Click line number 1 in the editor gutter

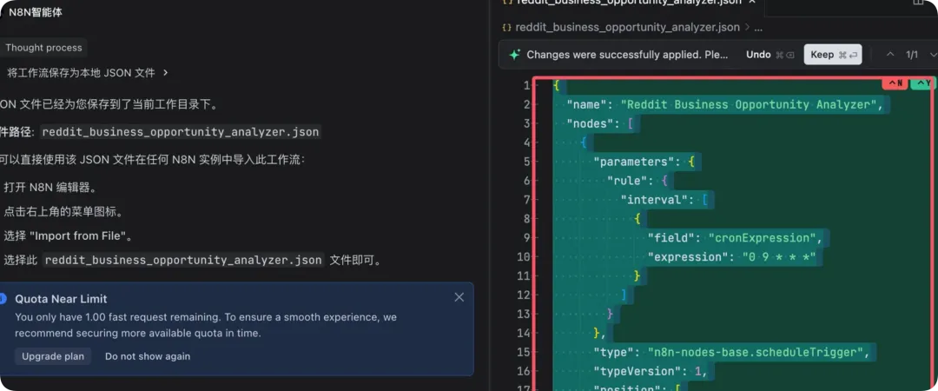click(526, 85)
